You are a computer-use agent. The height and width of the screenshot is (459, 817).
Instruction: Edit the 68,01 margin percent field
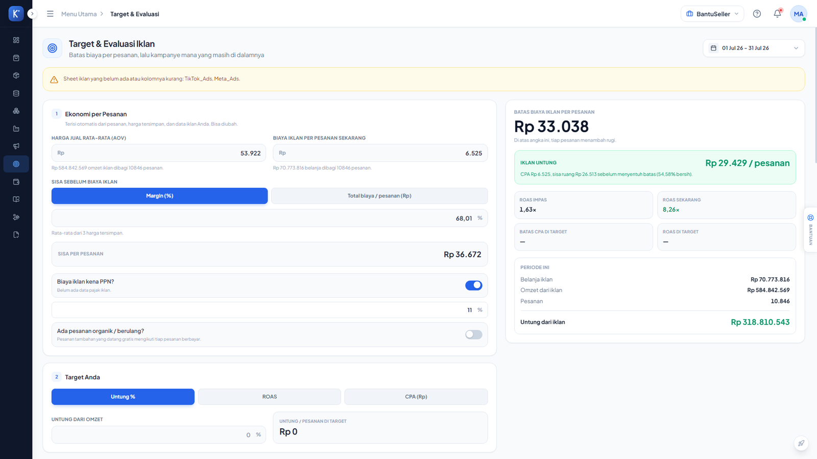point(270,218)
